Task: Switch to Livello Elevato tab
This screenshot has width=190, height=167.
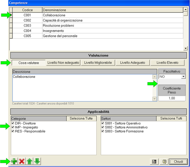Action: point(167,63)
